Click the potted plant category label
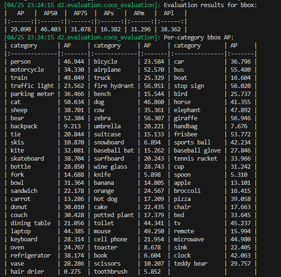Image resolution: width=281 pixels, height=277 pixels. [x=114, y=215]
